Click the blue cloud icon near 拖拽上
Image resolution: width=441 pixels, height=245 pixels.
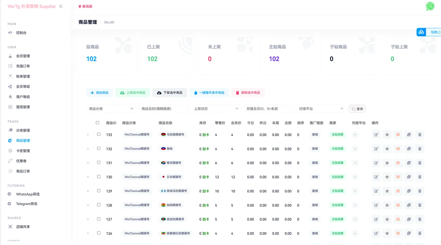tap(421, 32)
